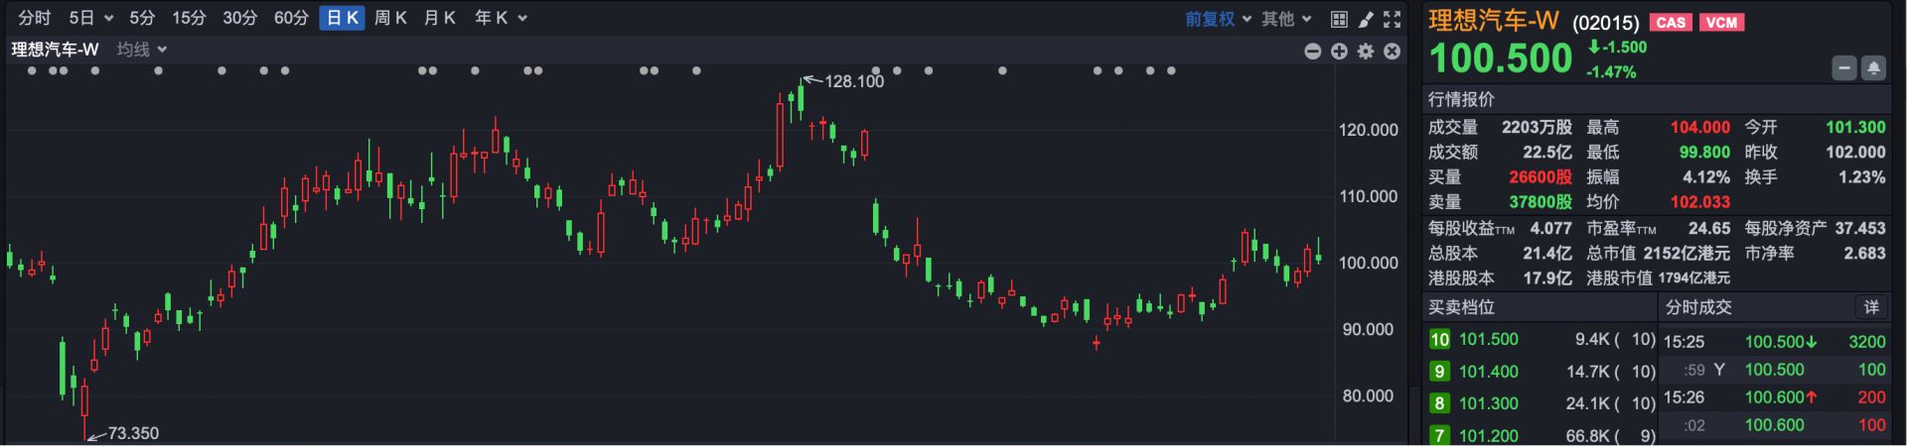Viewport: 1907px width, 446px height.
Task: Click the stock name 理想汽车-W in the quote panel
Action: pos(1494,21)
